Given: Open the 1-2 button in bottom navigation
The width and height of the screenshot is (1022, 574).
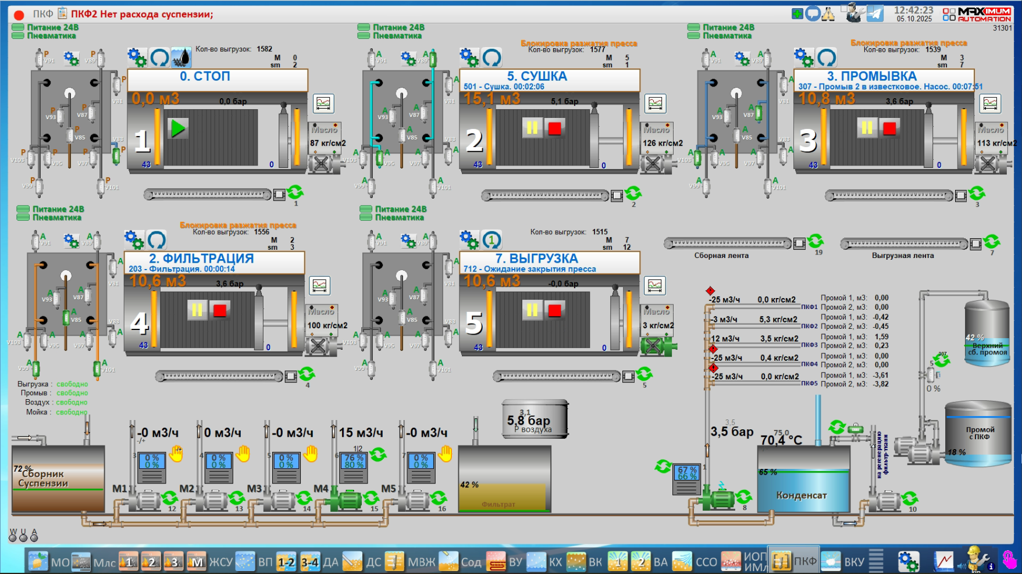Looking at the screenshot, I should coord(286,562).
